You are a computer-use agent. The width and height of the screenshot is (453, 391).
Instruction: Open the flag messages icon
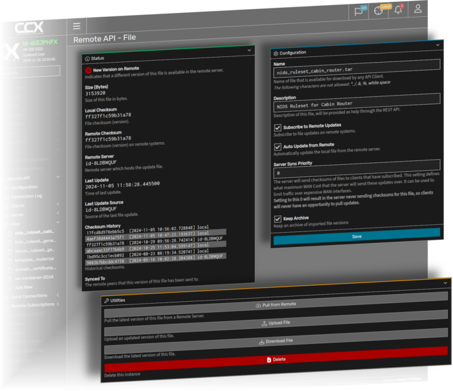359,11
